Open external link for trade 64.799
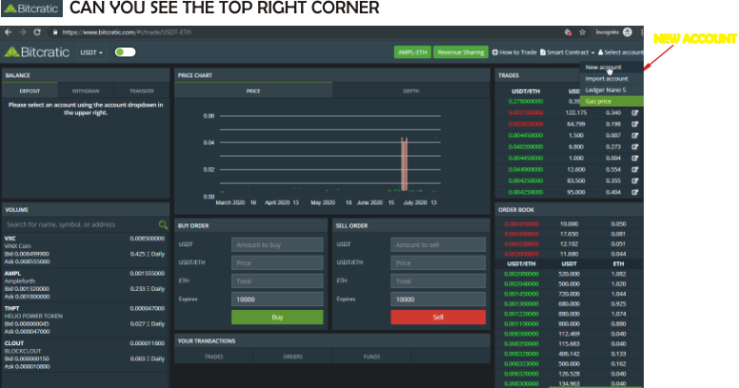 (635, 125)
